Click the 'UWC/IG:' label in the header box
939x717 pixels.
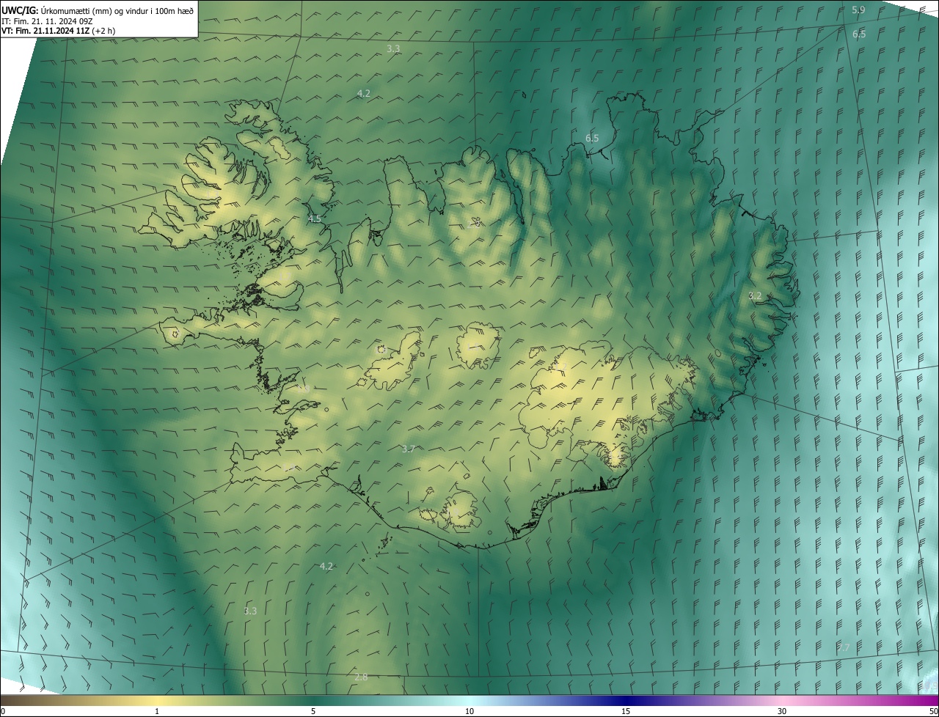click(20, 10)
